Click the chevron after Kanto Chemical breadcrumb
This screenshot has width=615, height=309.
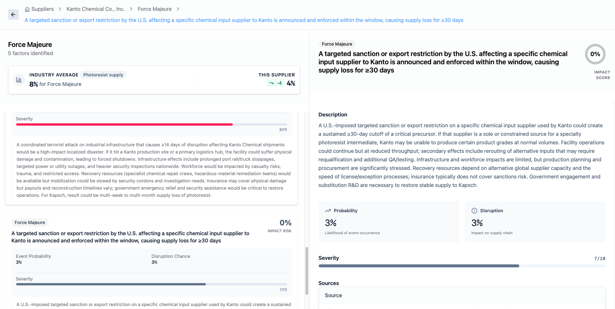[131, 9]
